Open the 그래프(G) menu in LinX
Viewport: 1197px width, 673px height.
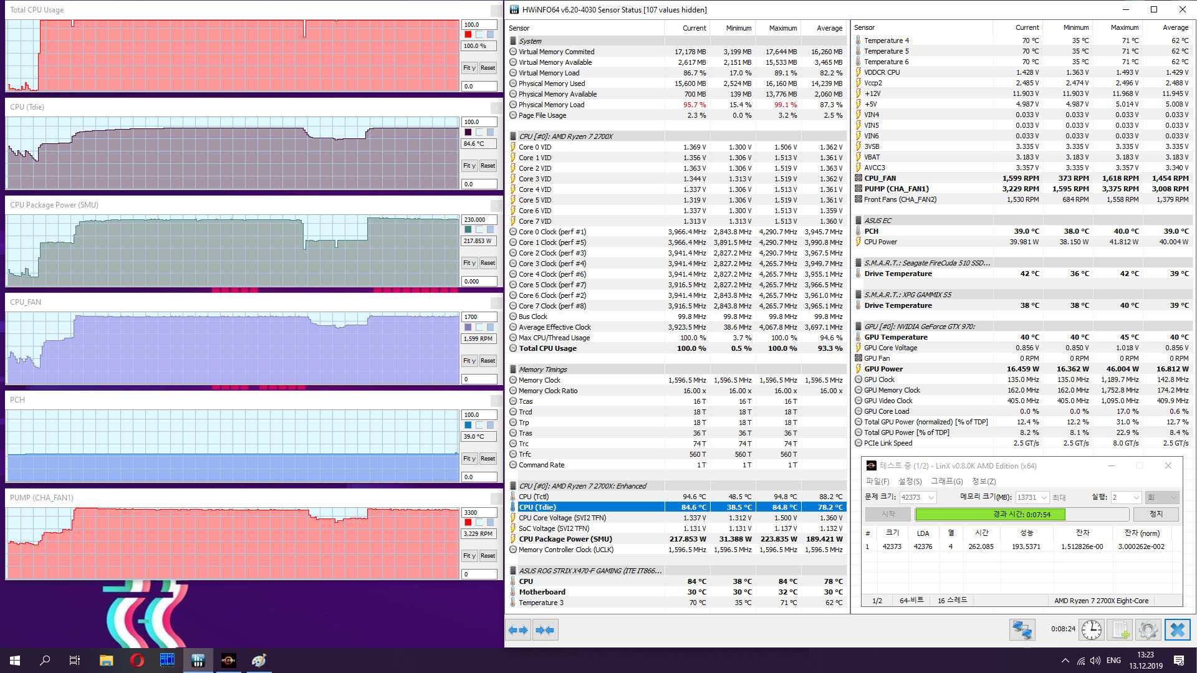point(946,481)
